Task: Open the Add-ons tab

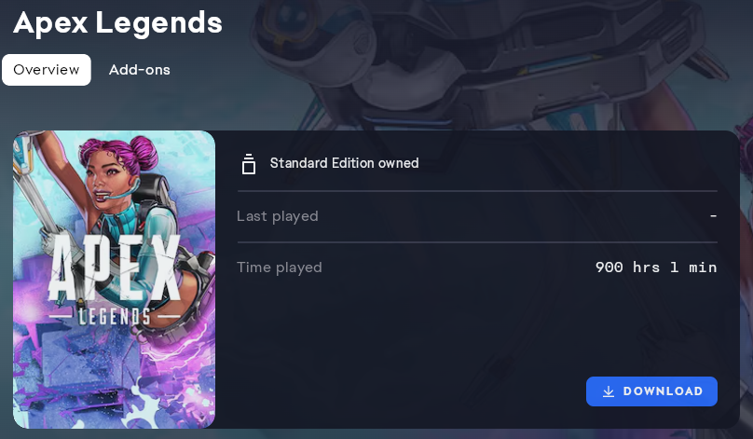Action: coord(139,70)
